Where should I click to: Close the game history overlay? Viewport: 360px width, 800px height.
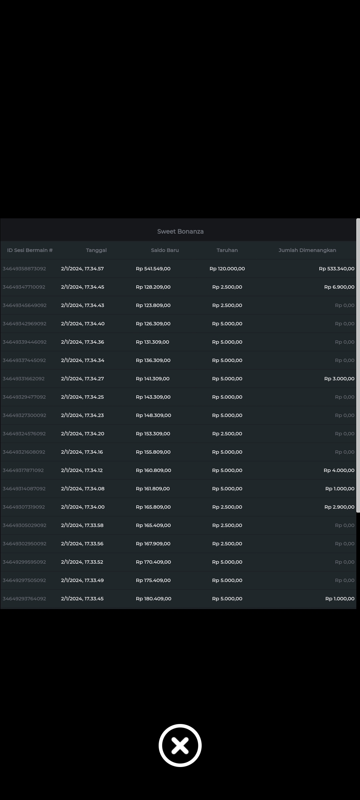click(180, 745)
